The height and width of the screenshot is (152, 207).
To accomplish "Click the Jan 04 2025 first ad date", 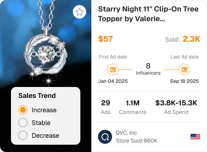I will click(113, 81).
